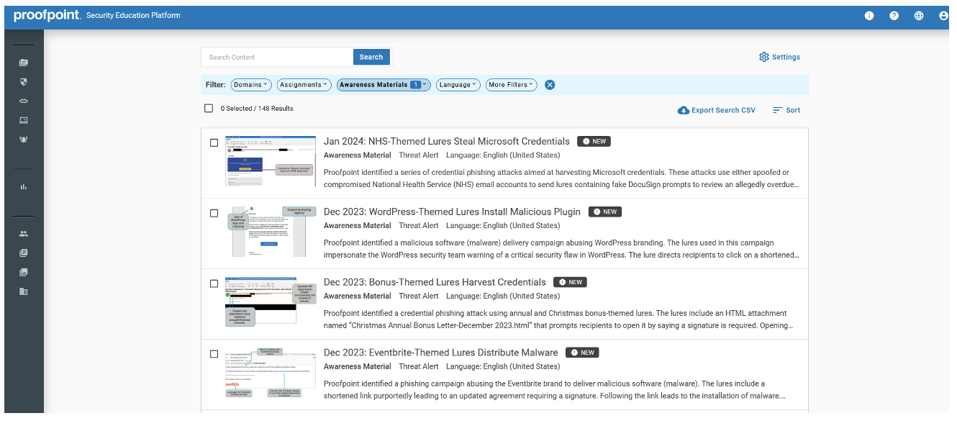The image size is (957, 426).
Task: Click the double-arrow sidebar icon
Action: [x=24, y=101]
